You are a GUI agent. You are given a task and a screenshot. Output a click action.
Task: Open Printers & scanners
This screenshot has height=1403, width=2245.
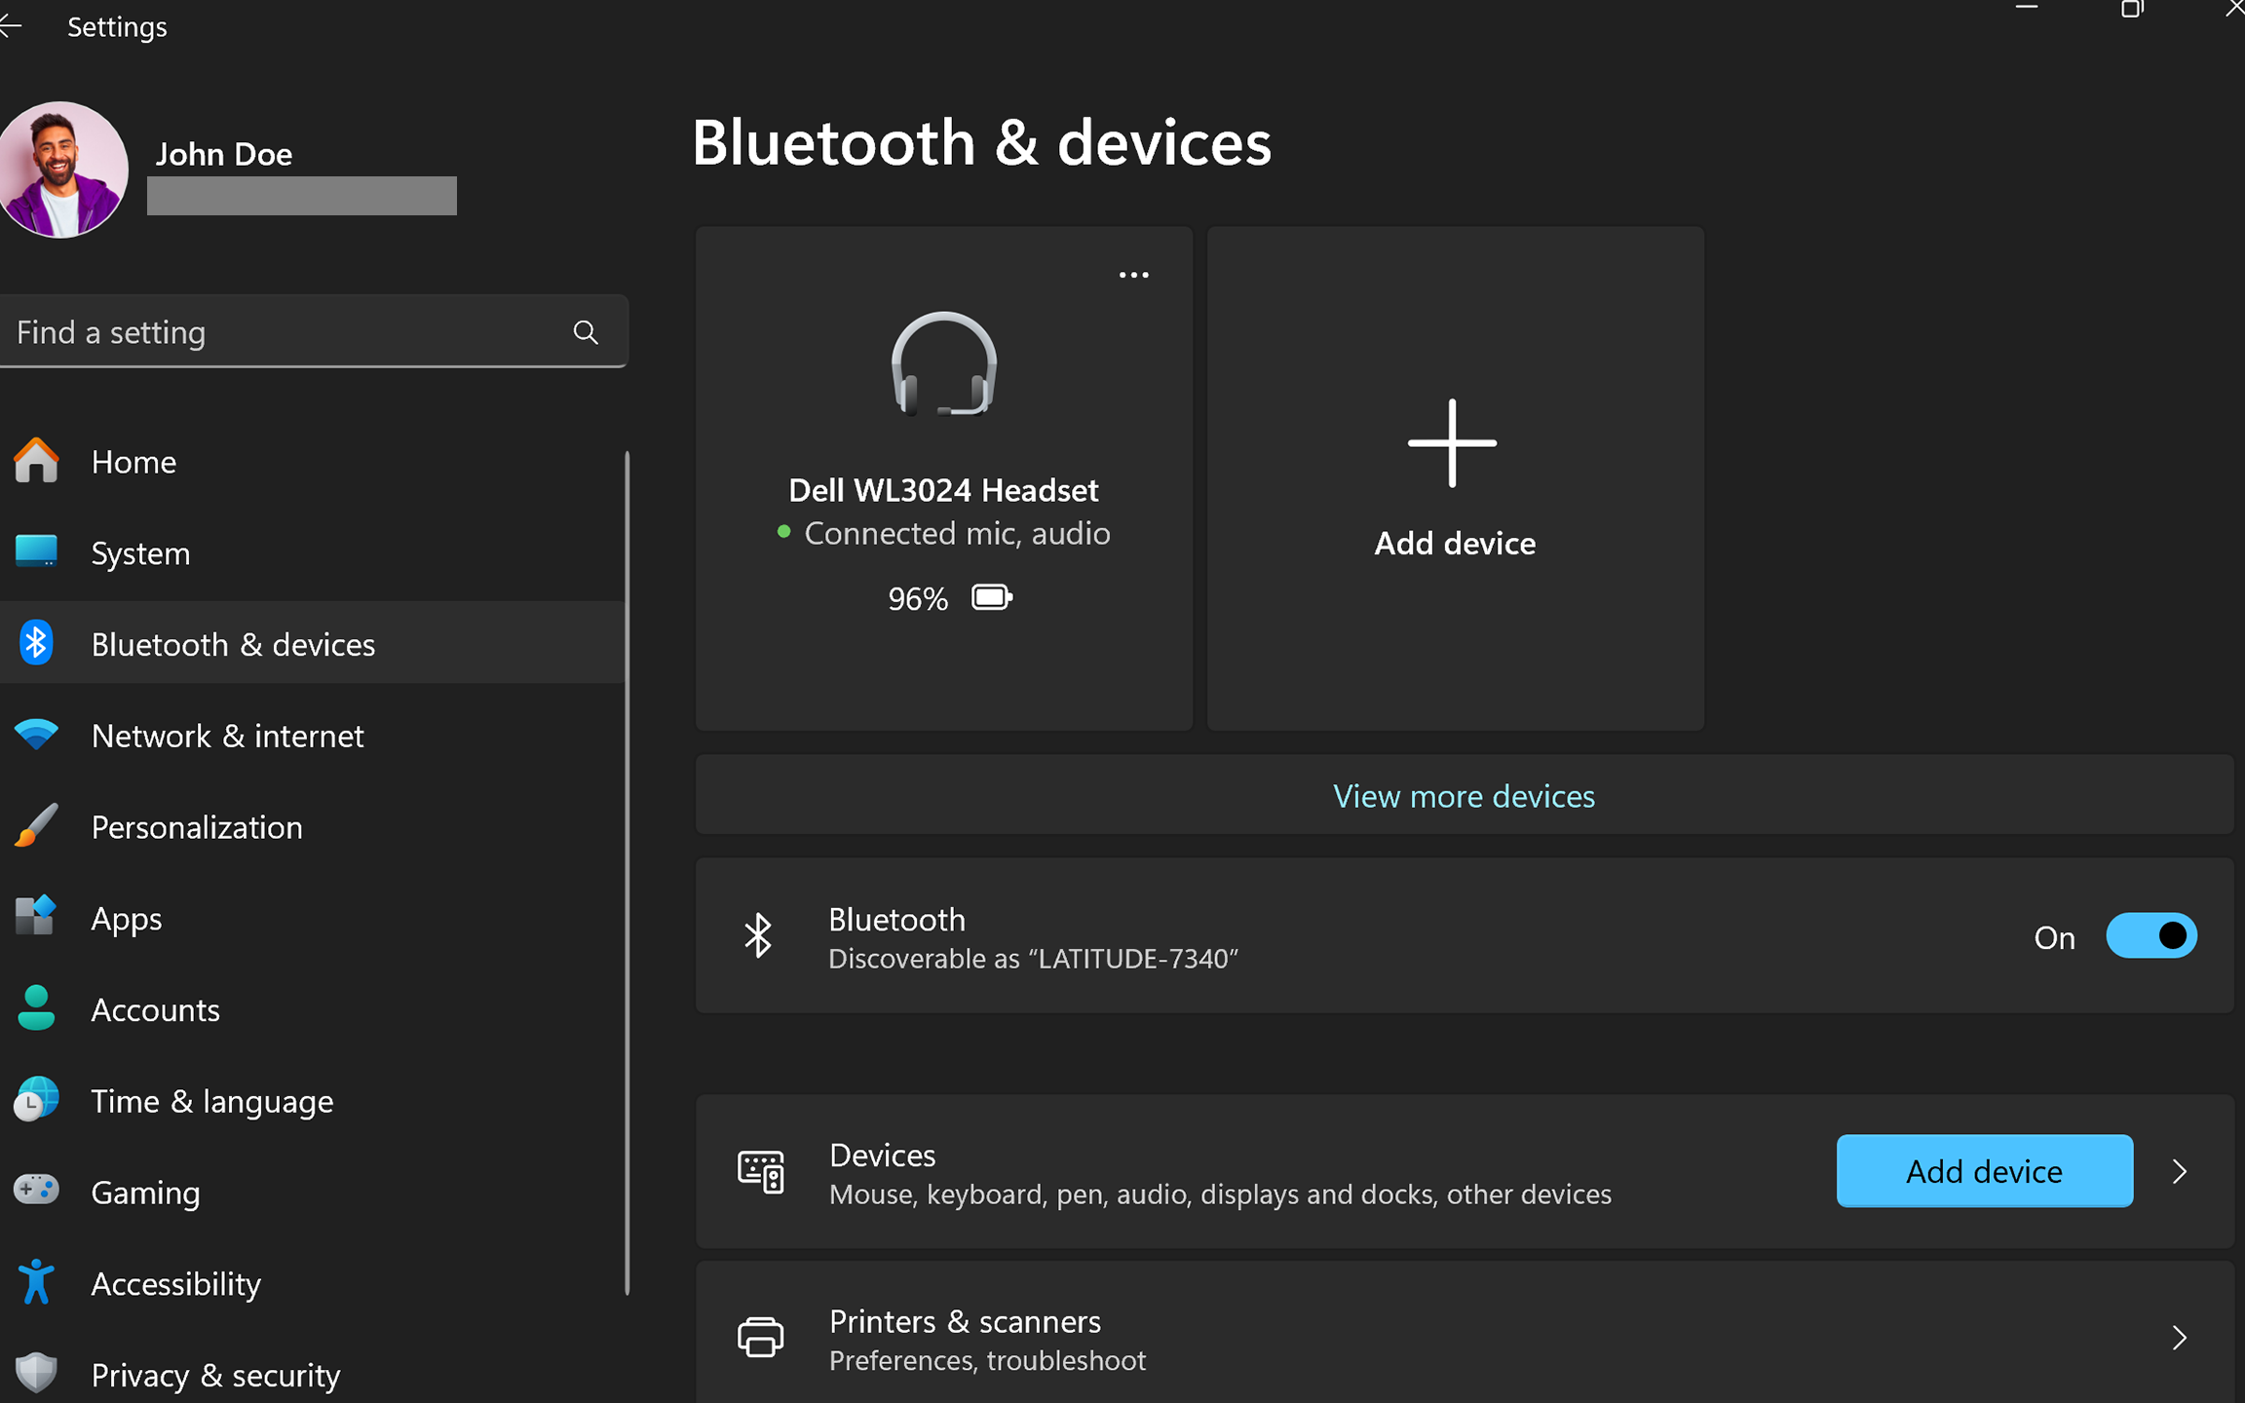[x=1464, y=1333]
